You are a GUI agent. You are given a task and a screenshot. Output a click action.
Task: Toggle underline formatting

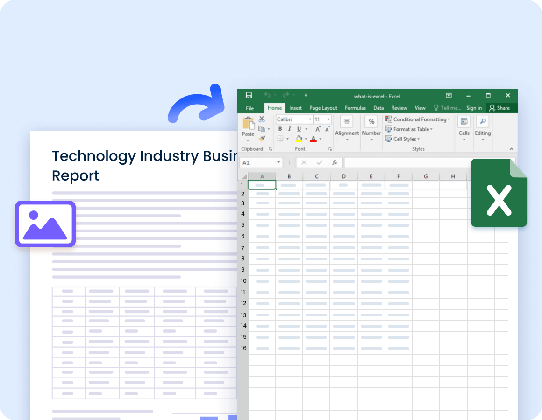299,129
